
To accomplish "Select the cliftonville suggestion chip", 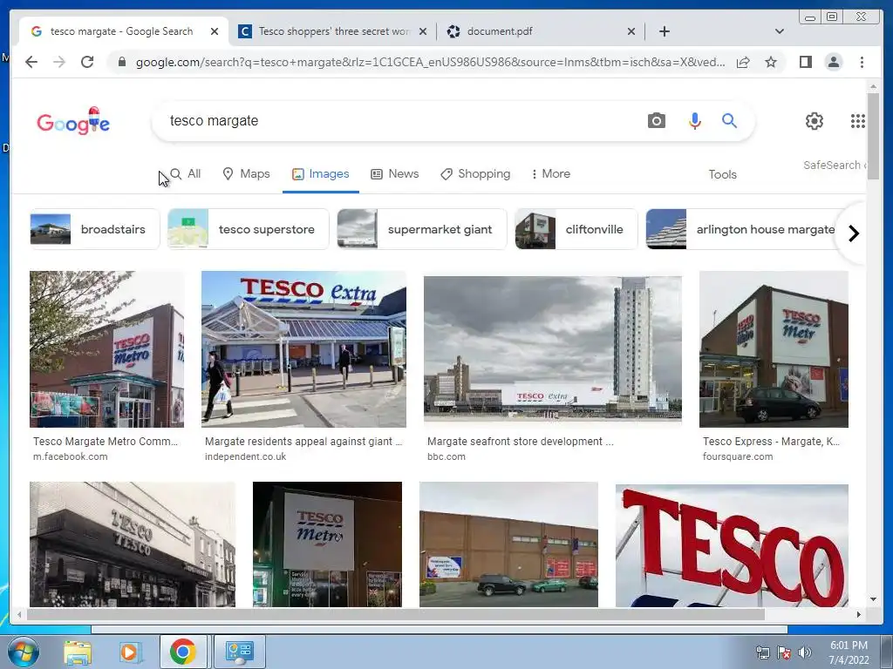I will (x=576, y=229).
